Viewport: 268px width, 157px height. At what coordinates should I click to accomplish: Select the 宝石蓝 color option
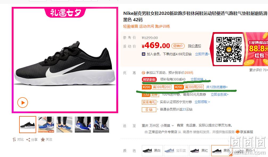pos(176,151)
